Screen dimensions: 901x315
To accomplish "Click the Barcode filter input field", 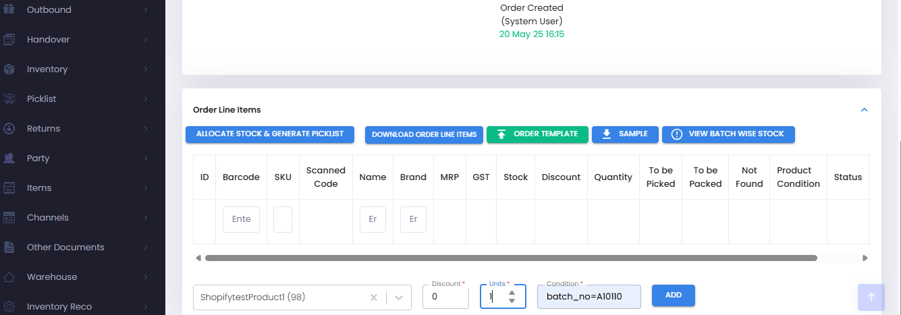I will 241,219.
